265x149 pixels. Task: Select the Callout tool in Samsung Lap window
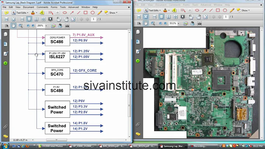click(x=50, y=13)
